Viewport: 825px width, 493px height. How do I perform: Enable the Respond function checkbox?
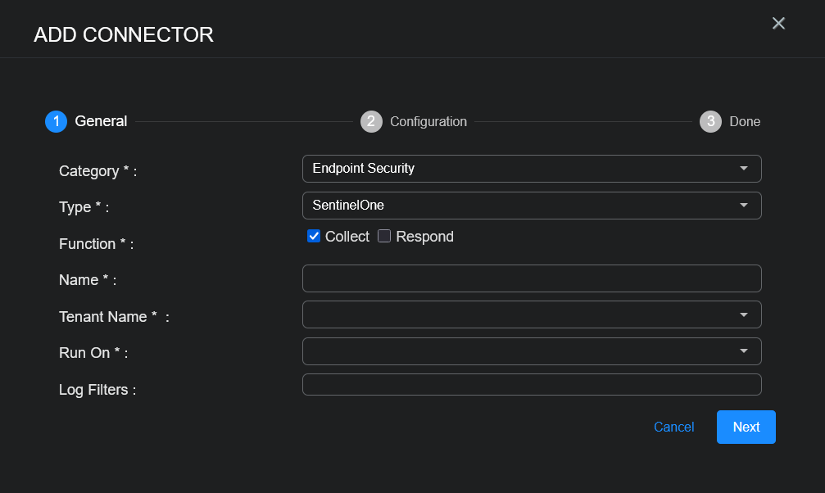pyautogui.click(x=384, y=237)
